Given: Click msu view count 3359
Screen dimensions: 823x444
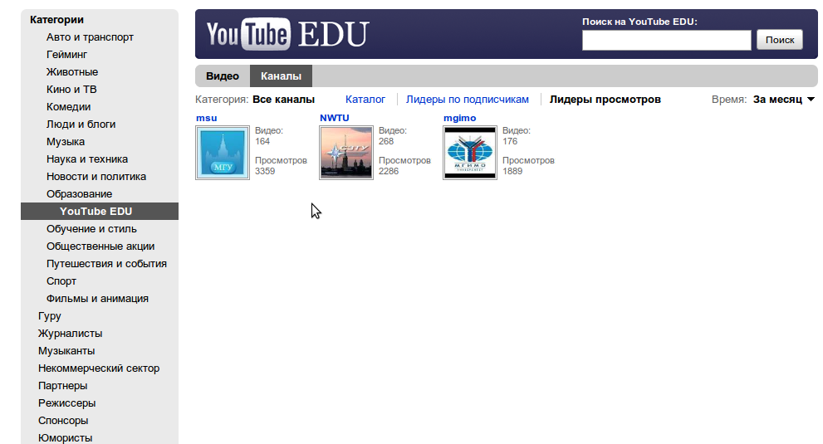Looking at the screenshot, I should point(265,171).
